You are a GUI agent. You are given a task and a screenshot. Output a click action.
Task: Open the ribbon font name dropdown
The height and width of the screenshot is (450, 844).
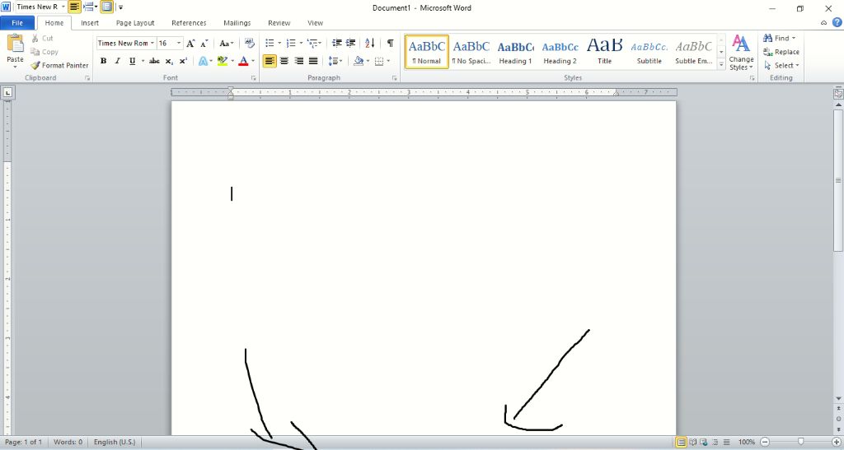coord(152,44)
